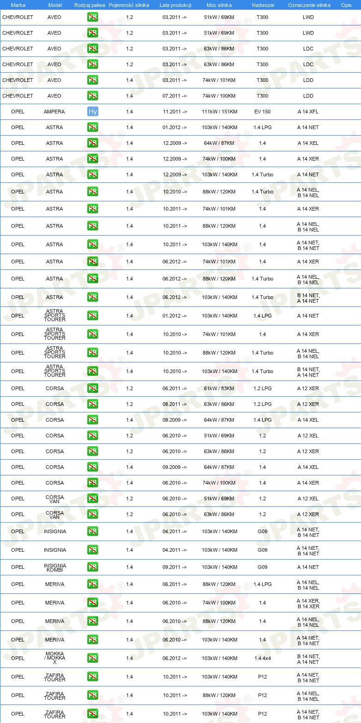Click the 61kW / 83KM power cell
Image resolution: width=361 pixels, height=723 pixels.
[x=219, y=388]
